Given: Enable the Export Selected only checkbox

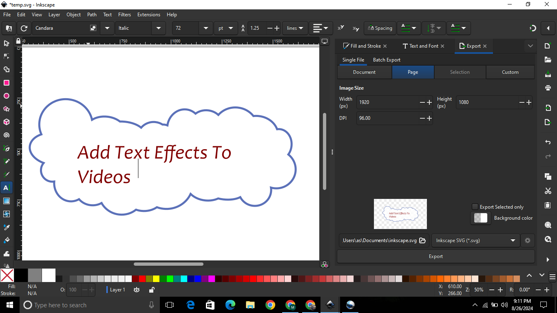Looking at the screenshot, I should click(x=475, y=207).
